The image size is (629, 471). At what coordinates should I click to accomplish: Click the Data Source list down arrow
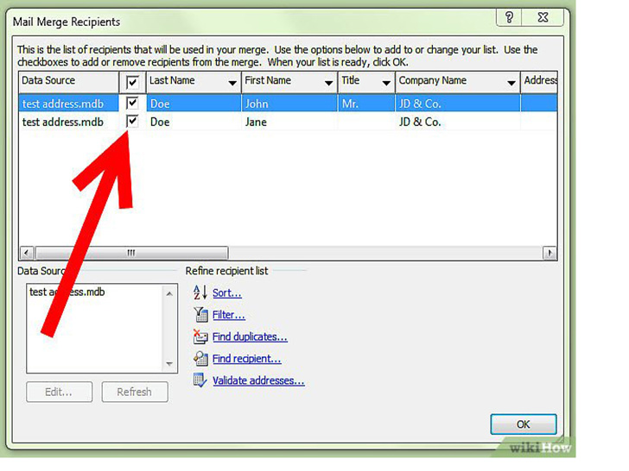(169, 364)
